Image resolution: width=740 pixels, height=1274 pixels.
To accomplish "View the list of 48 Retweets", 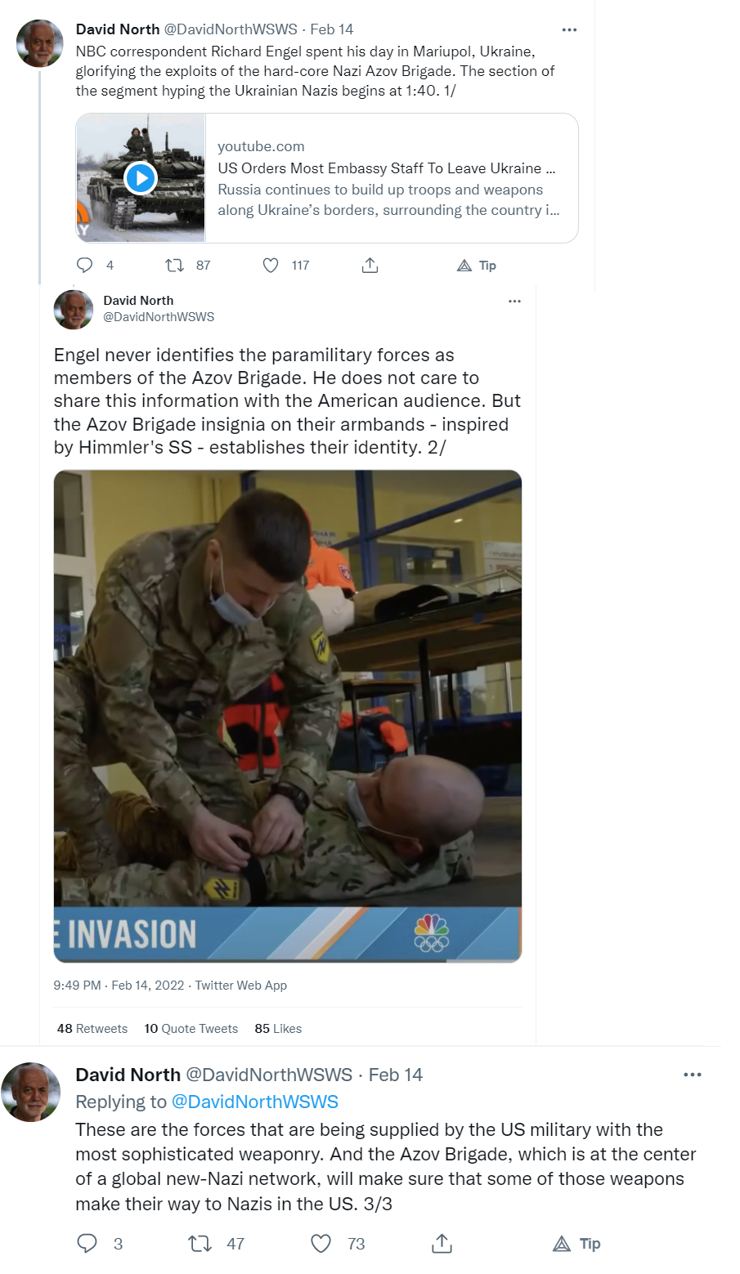I will [x=92, y=1029].
